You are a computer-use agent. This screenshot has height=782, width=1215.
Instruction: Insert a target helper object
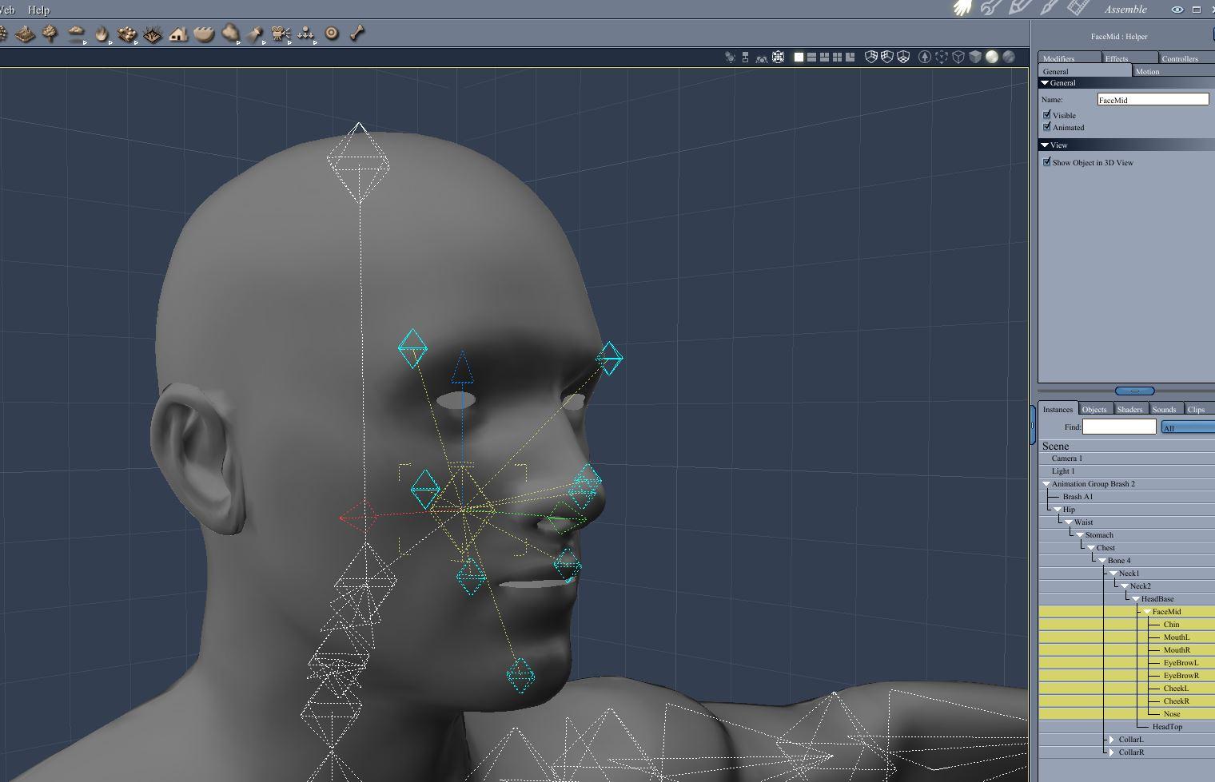tap(332, 34)
